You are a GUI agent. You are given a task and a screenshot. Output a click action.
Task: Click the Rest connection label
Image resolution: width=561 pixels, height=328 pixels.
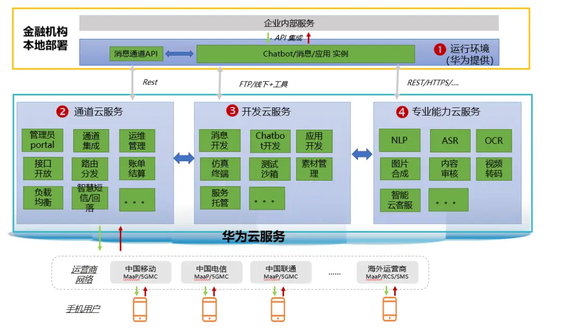150,82
